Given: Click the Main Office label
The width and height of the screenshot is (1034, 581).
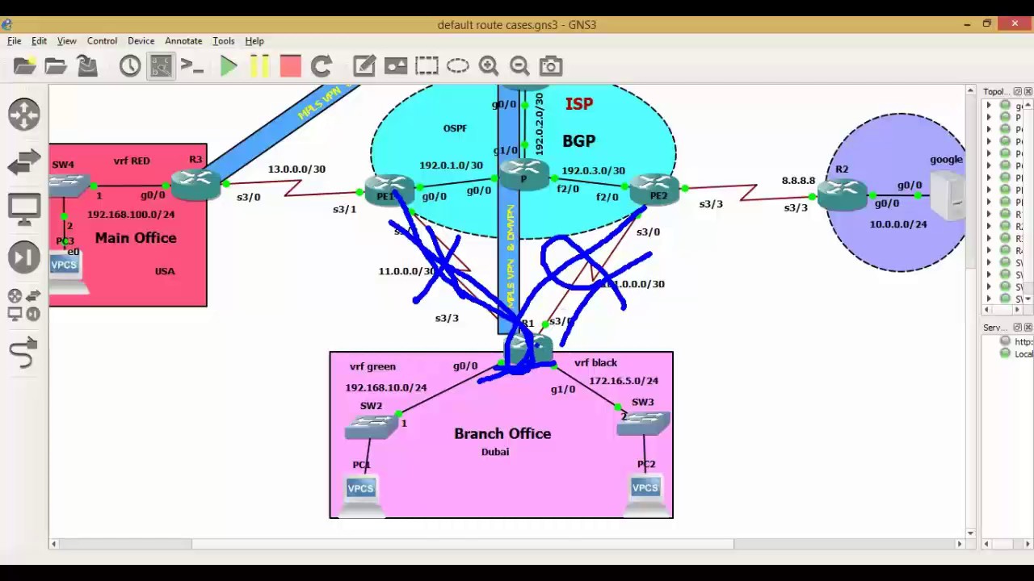Looking at the screenshot, I should [x=136, y=238].
